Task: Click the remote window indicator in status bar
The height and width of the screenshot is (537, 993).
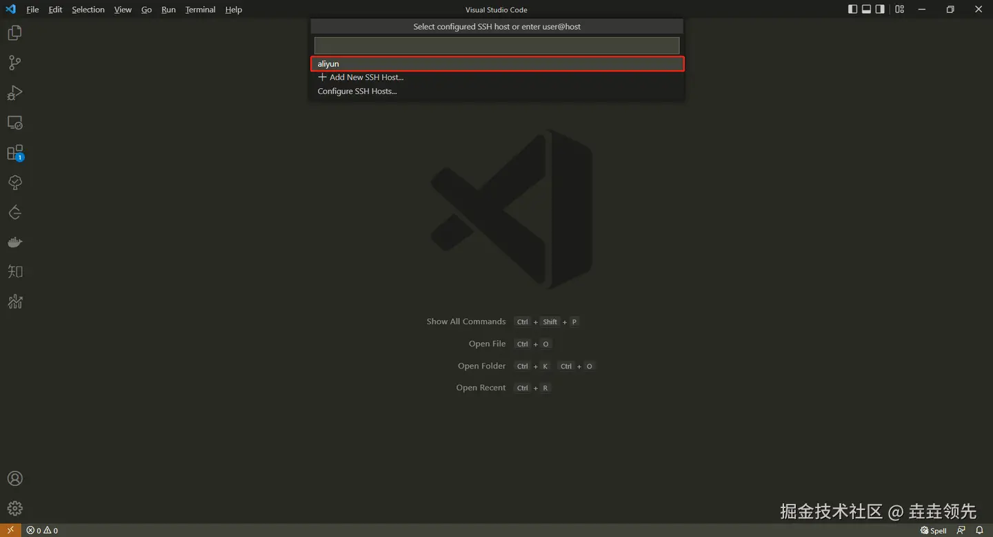Action: tap(10, 530)
